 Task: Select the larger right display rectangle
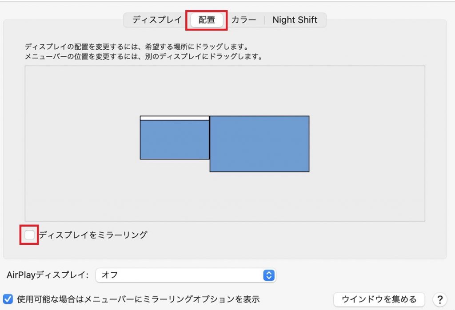(x=259, y=144)
